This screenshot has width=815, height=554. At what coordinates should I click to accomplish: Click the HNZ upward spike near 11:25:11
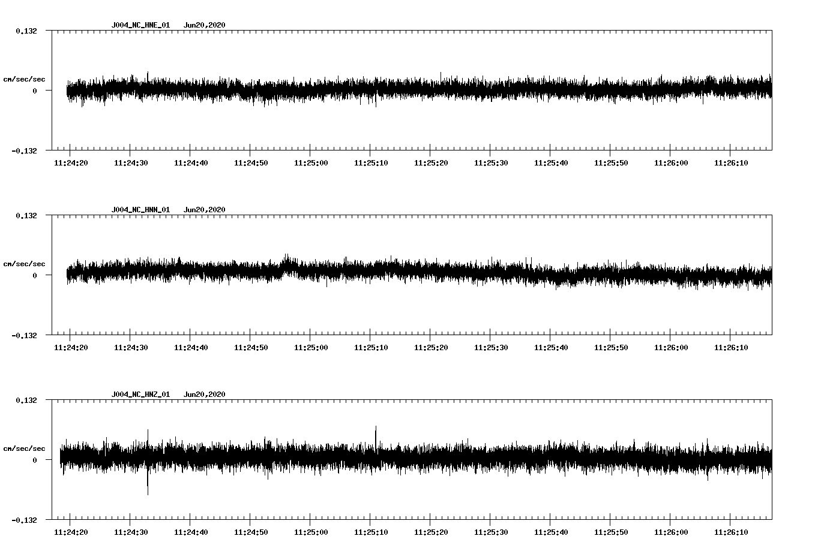click(x=376, y=436)
